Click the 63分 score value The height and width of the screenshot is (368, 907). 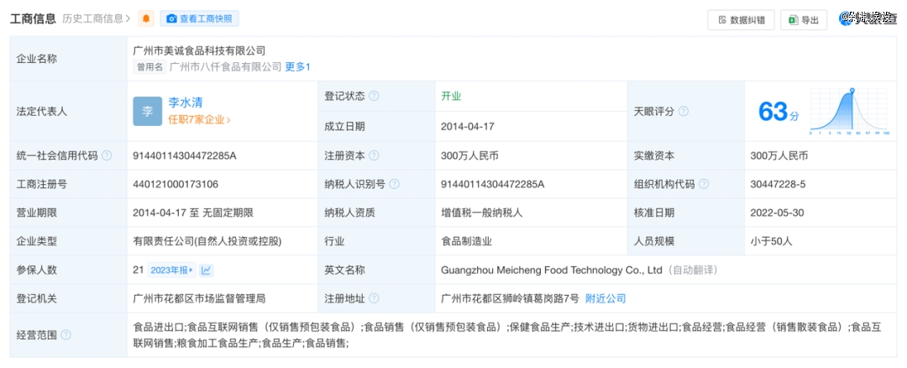[x=779, y=112]
